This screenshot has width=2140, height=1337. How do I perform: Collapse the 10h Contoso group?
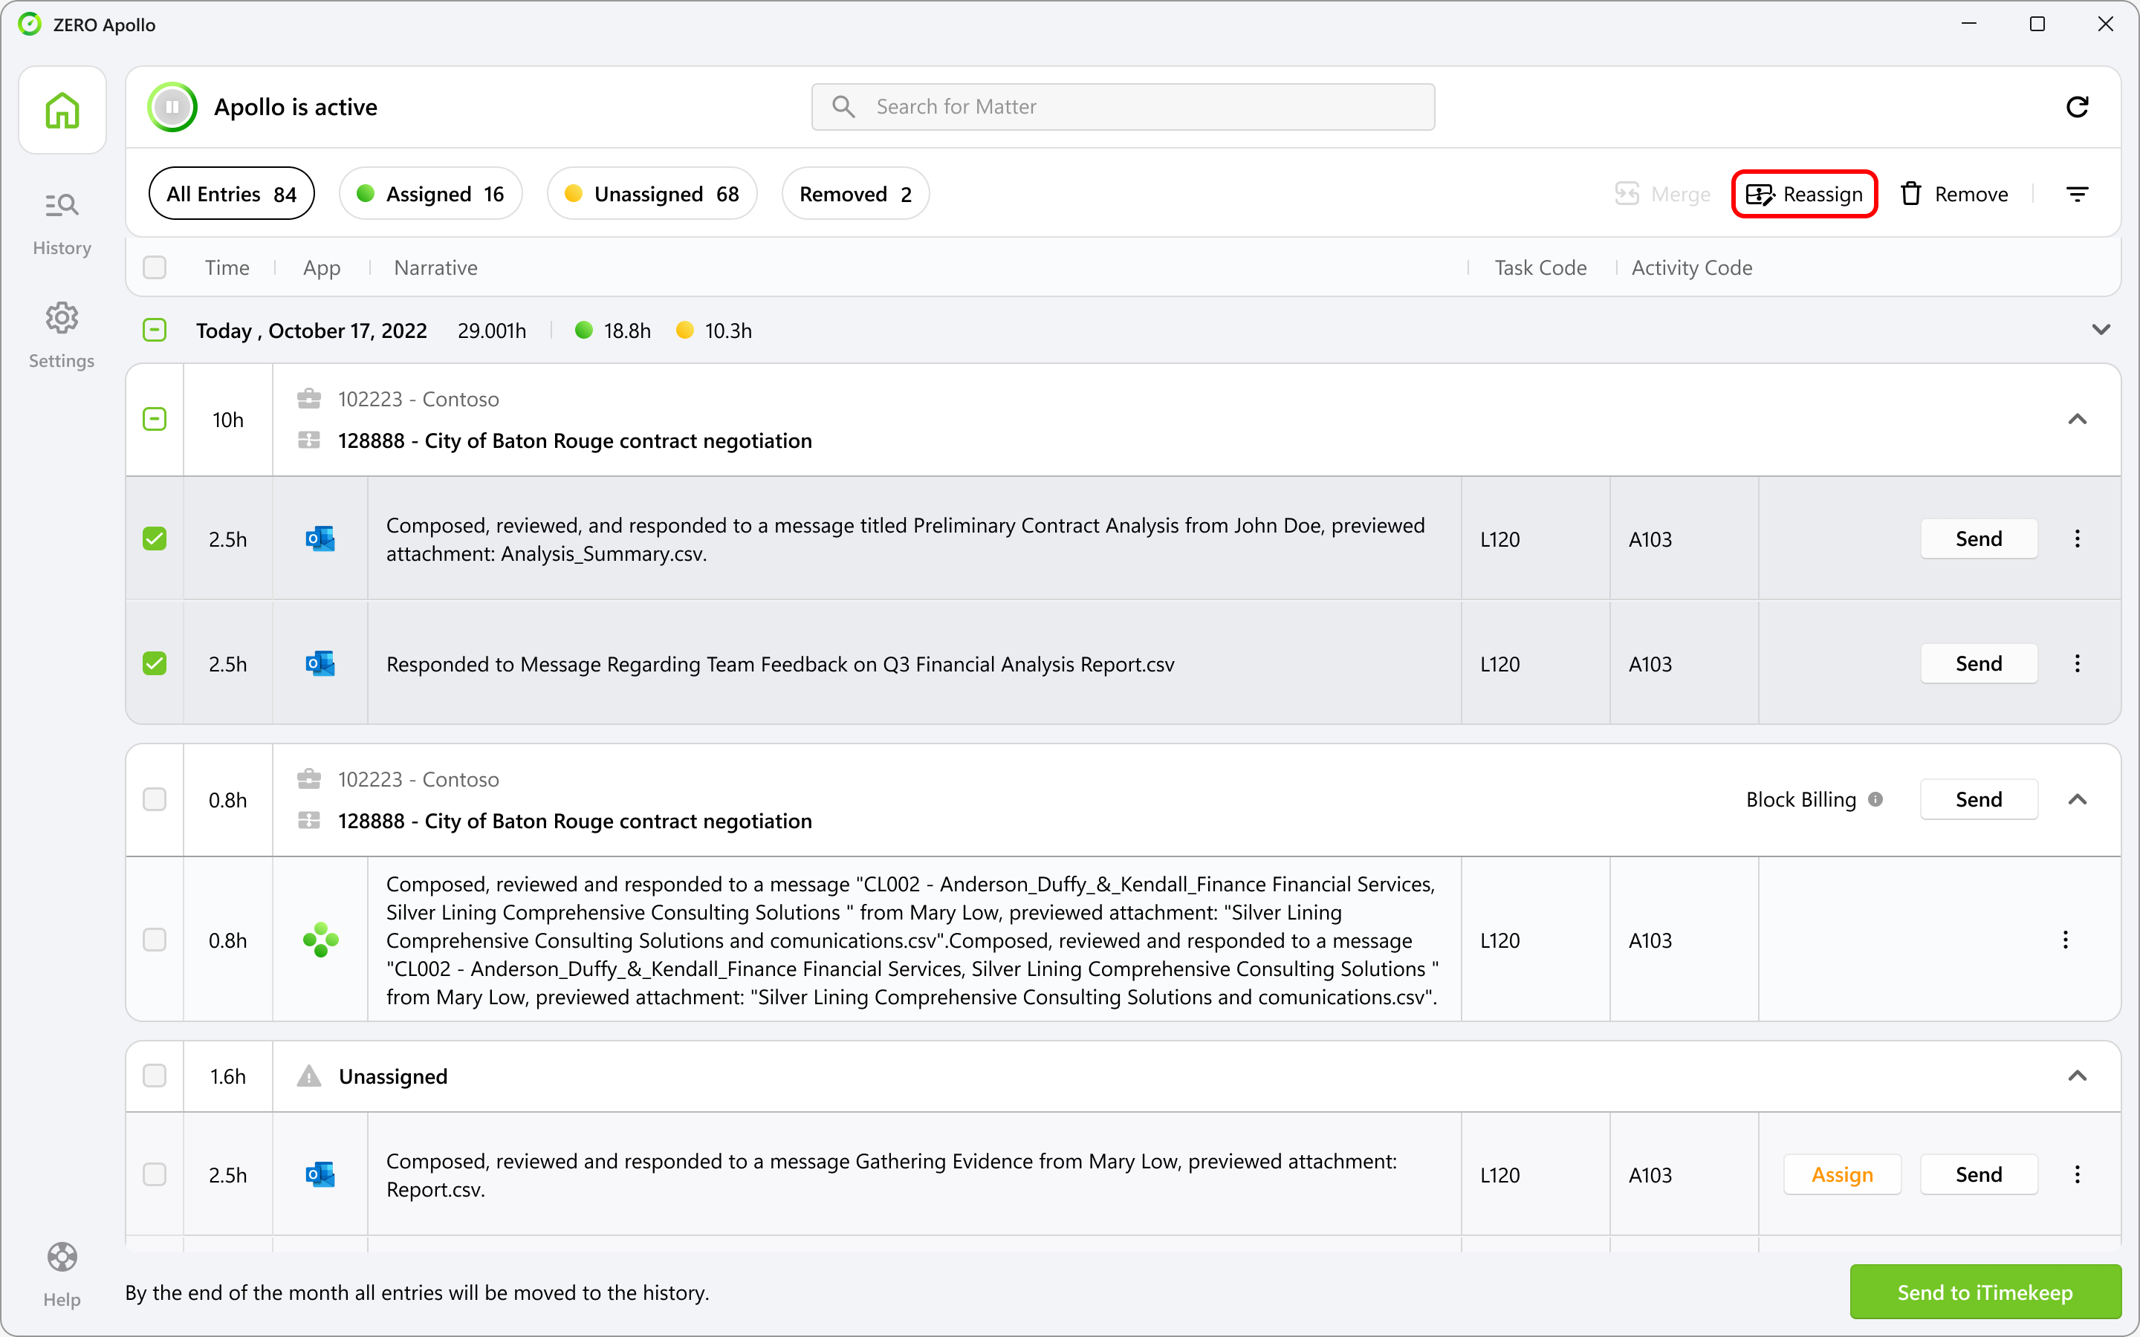(2078, 419)
